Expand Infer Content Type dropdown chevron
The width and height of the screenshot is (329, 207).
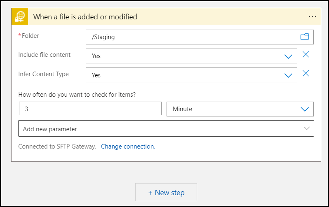click(x=288, y=75)
